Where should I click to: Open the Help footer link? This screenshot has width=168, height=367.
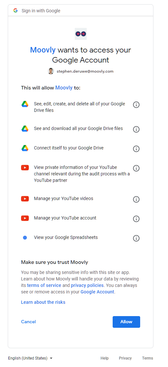[105, 358]
